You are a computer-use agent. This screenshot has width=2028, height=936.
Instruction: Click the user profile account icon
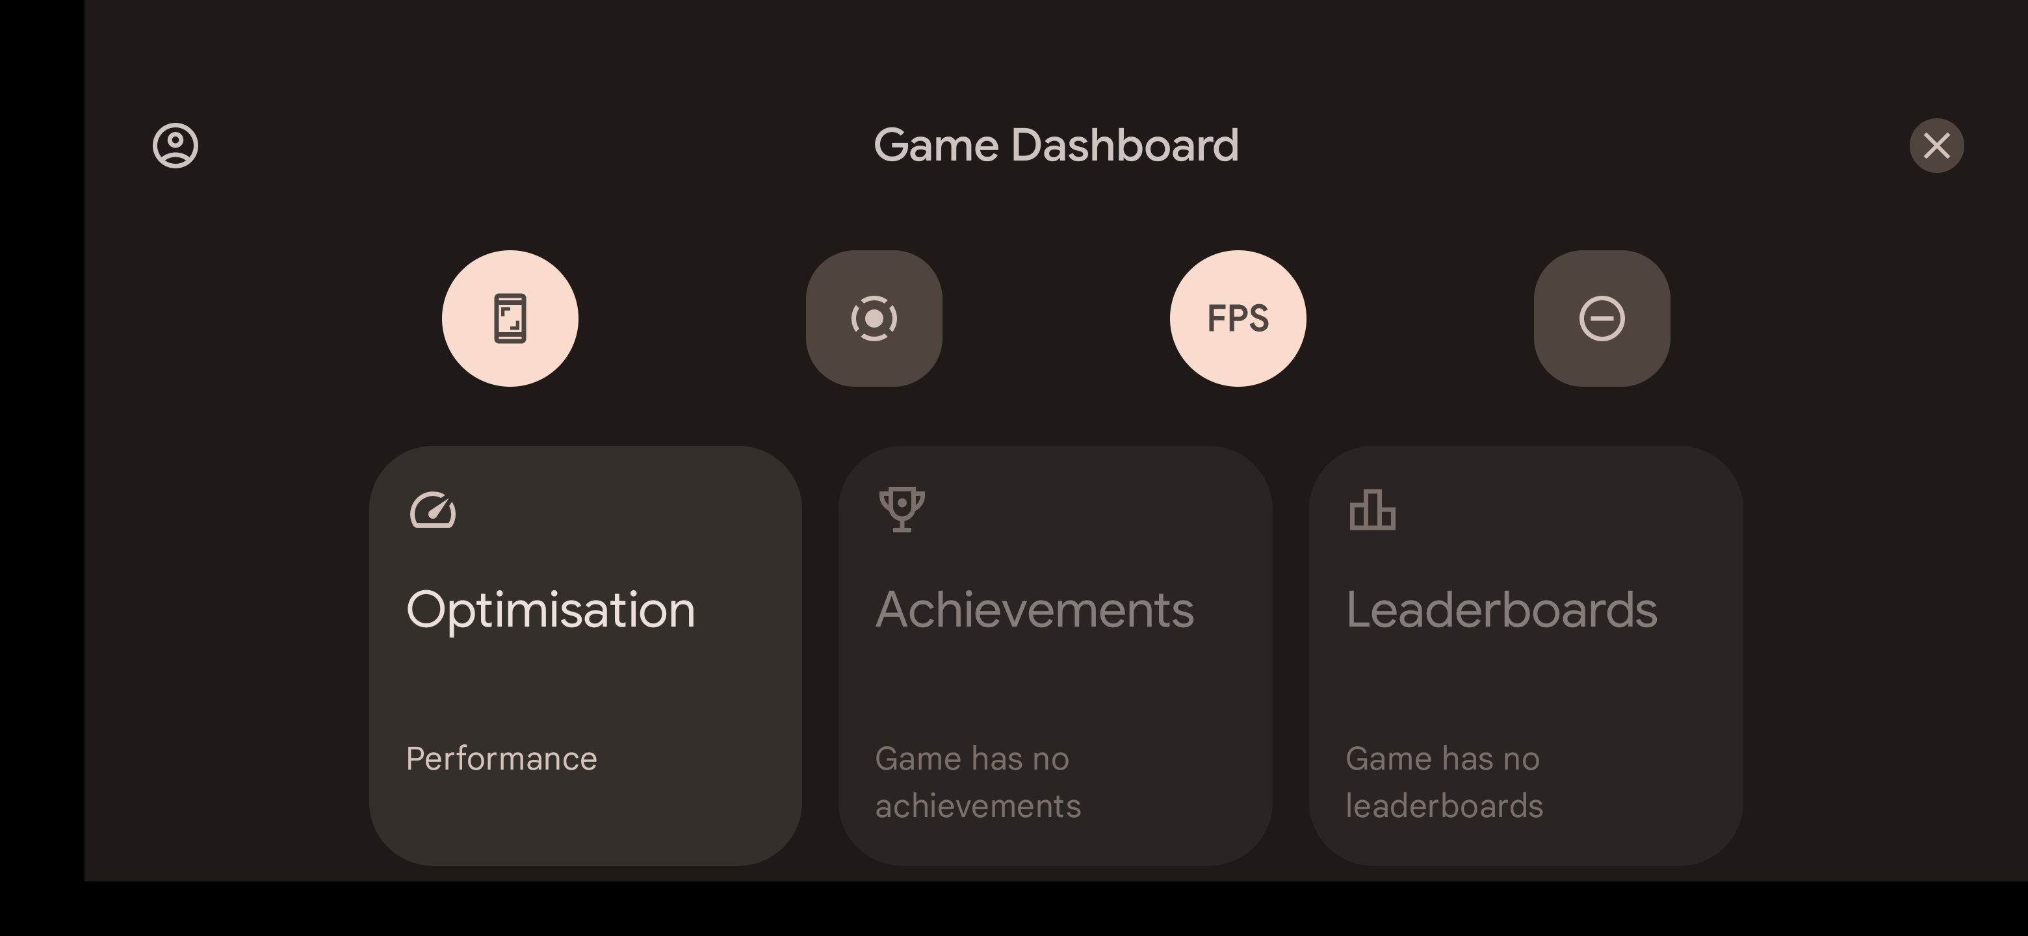click(176, 144)
